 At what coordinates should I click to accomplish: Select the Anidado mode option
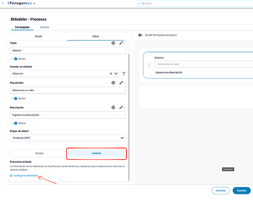click(x=97, y=153)
